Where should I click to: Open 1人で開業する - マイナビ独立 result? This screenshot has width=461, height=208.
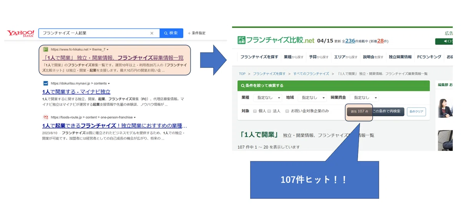click(x=76, y=92)
